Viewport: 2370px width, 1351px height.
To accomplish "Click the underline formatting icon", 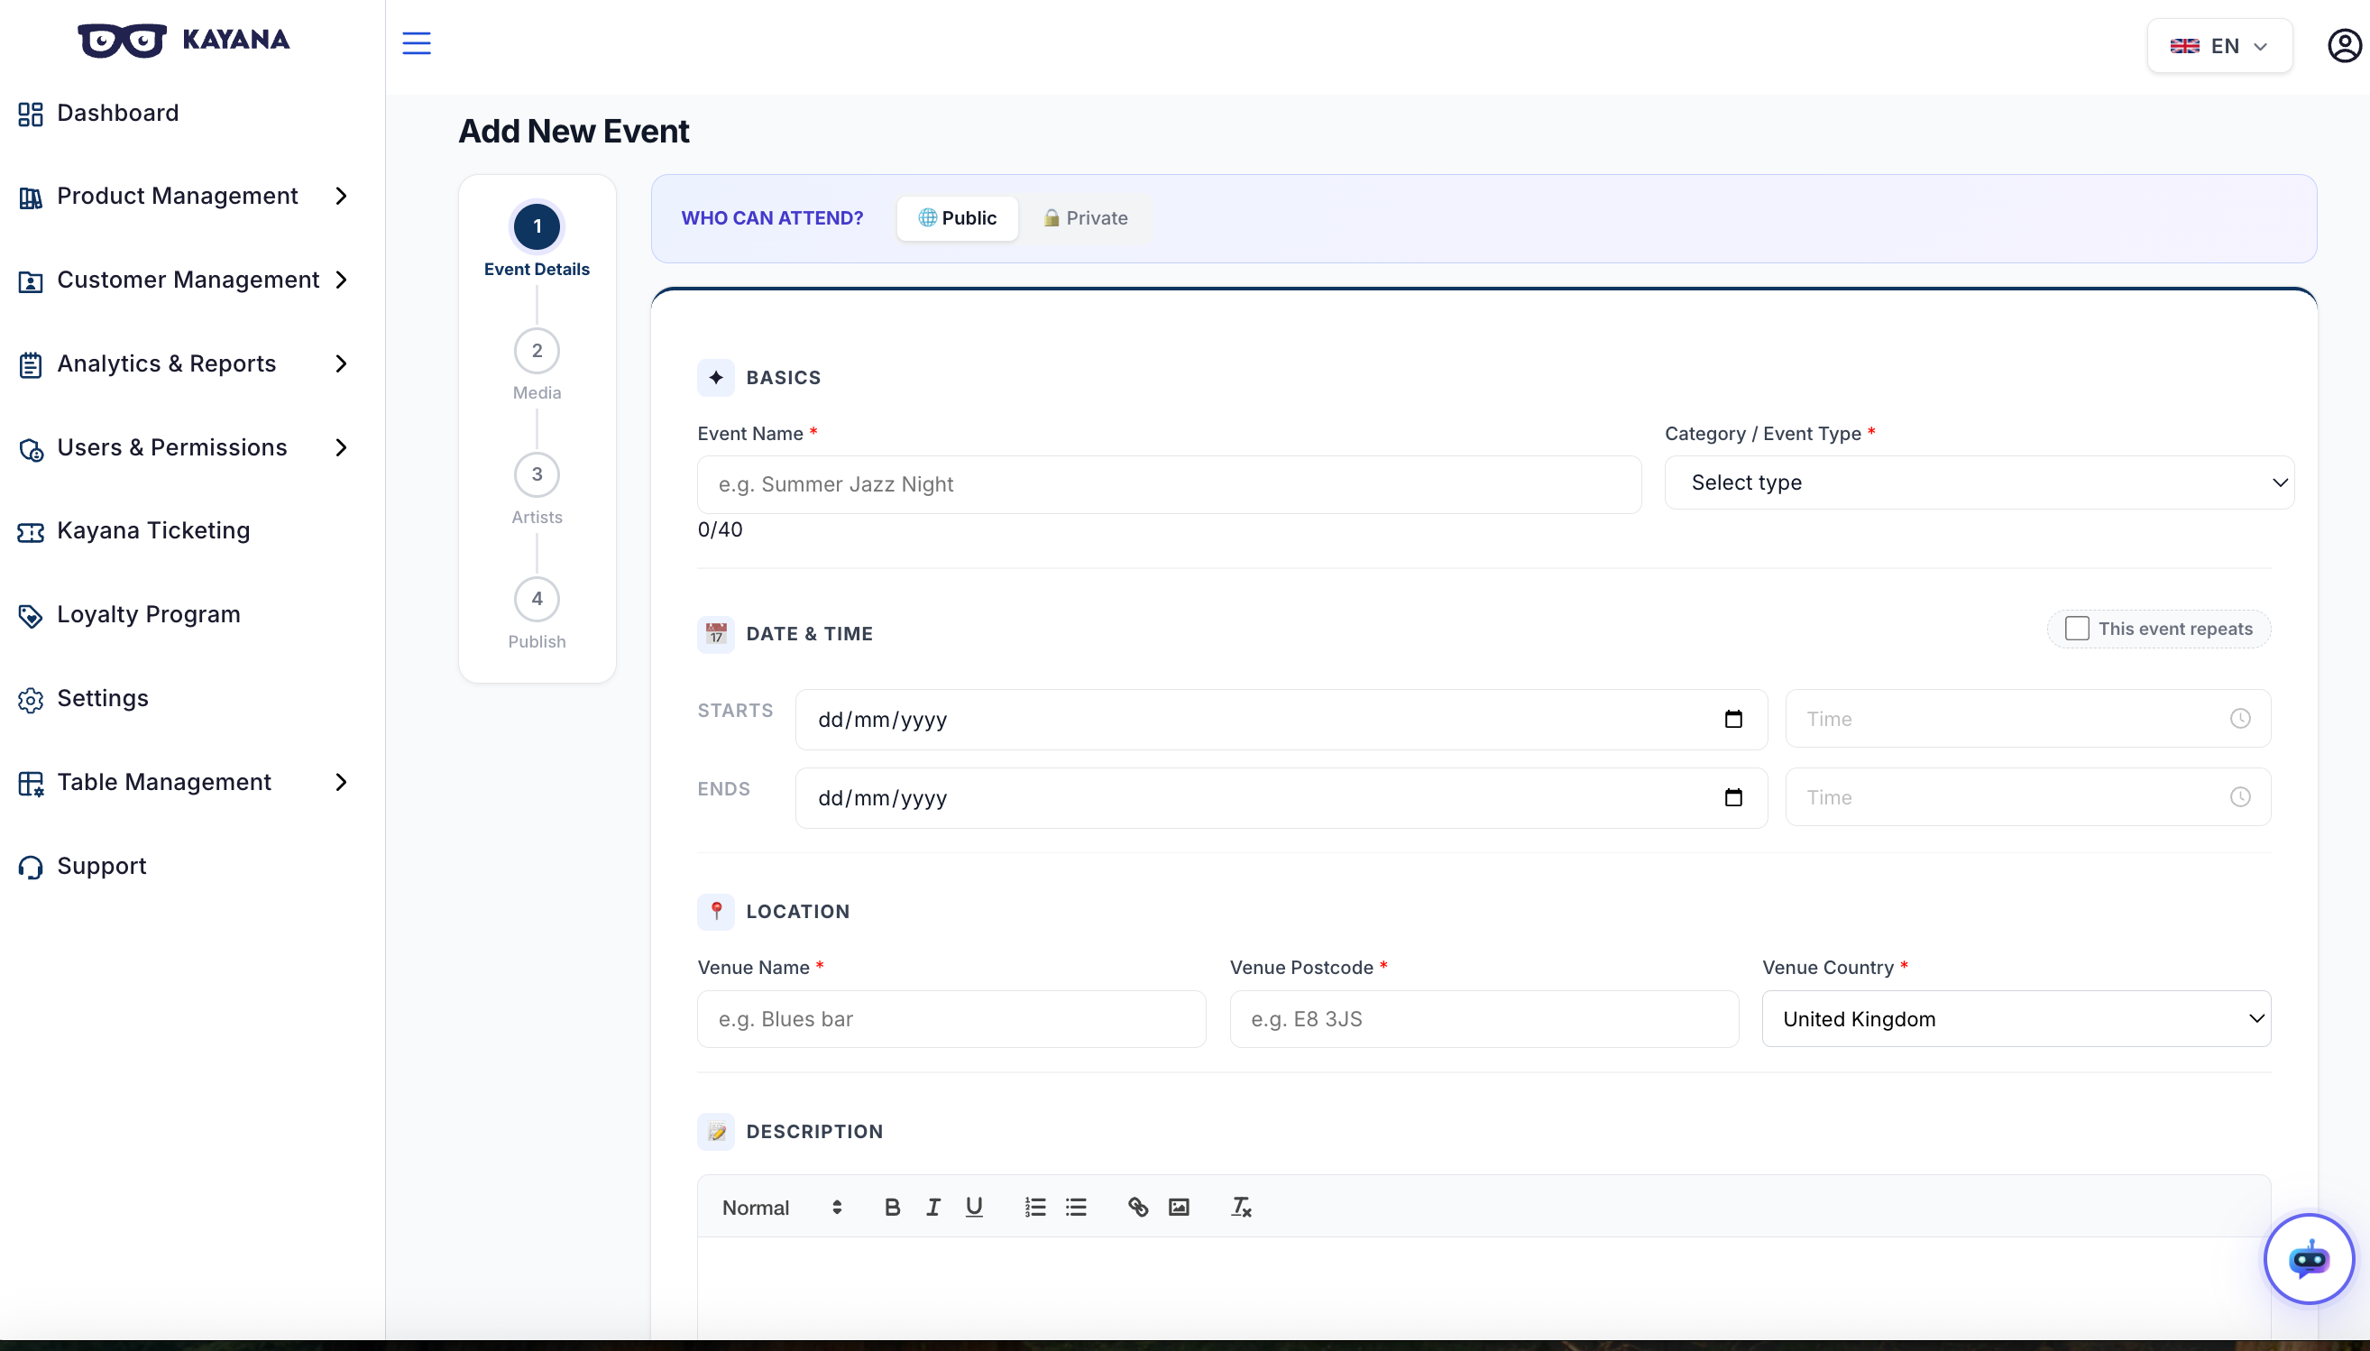I will 974,1208.
